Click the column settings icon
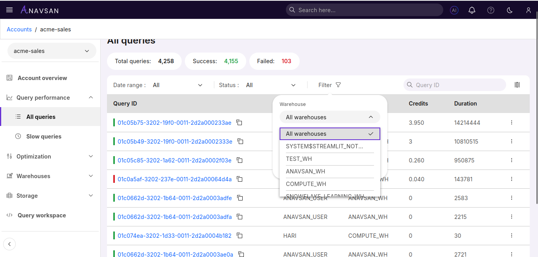This screenshot has height=257, width=538. click(x=517, y=85)
